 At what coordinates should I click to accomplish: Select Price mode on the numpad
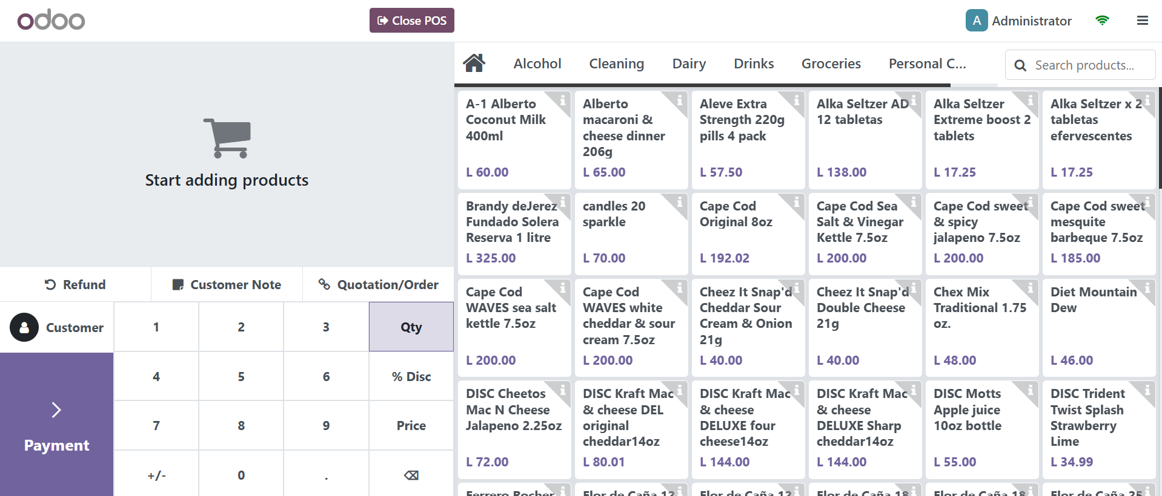(x=411, y=425)
